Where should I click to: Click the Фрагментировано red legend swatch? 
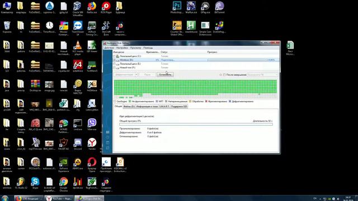pyautogui.click(x=206, y=102)
